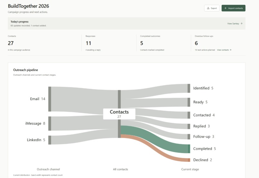Select the Declined 2 stage label

202,160
